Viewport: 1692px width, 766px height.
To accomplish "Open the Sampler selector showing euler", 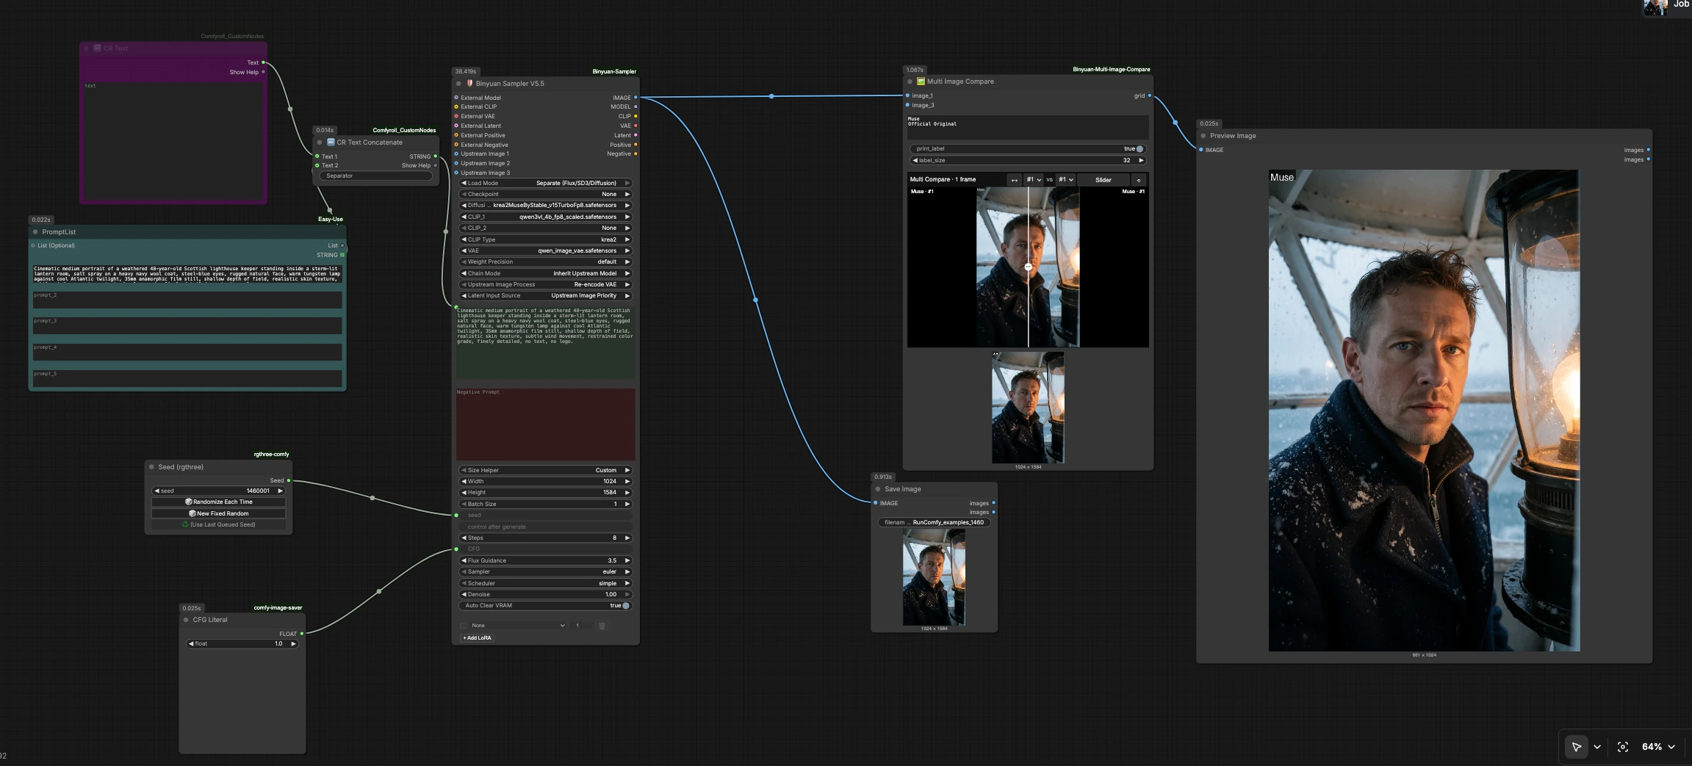I will (545, 571).
